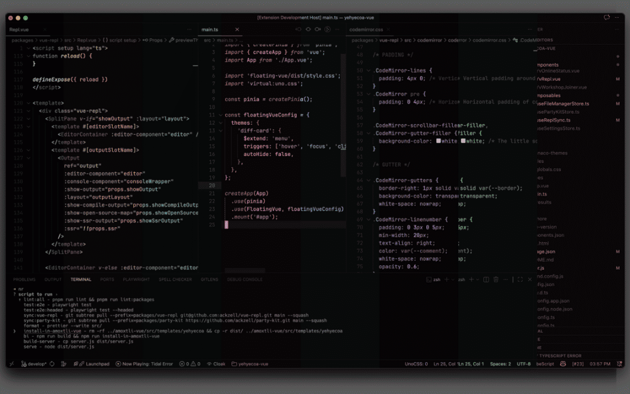The height and width of the screenshot is (394, 630).
Task: Fold the .CodeMirror-linenumber rule at line 69
Action: click(x=368, y=220)
